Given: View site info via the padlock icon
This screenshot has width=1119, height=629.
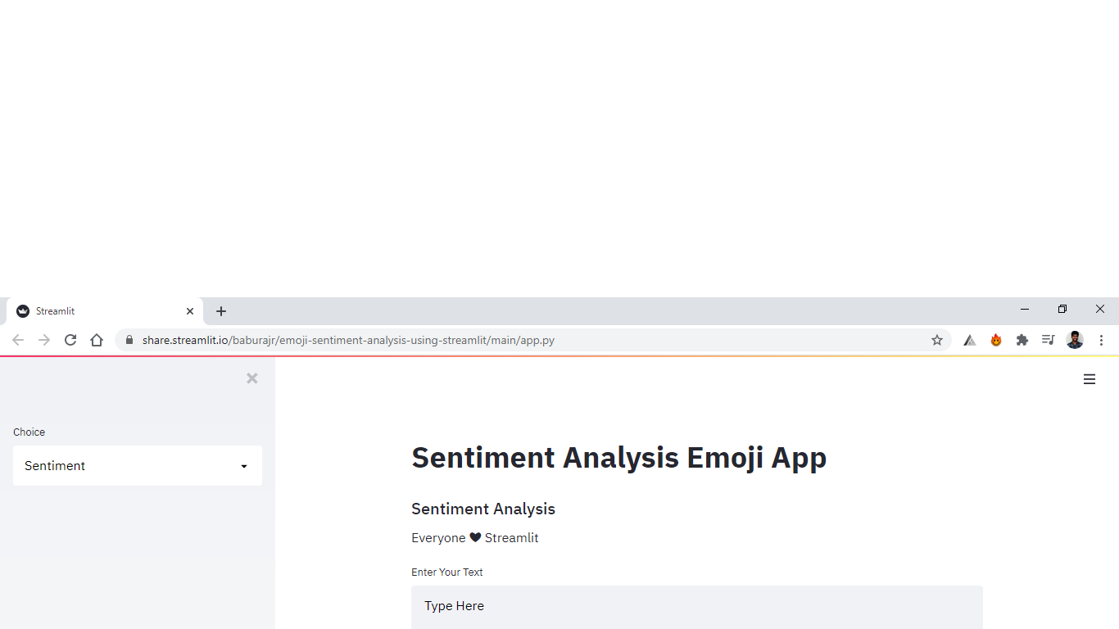Looking at the screenshot, I should 129,340.
